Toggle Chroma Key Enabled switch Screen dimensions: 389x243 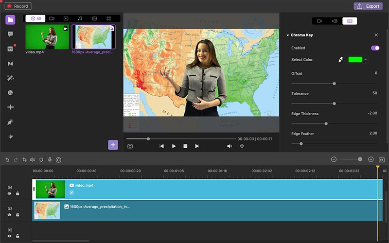point(375,48)
